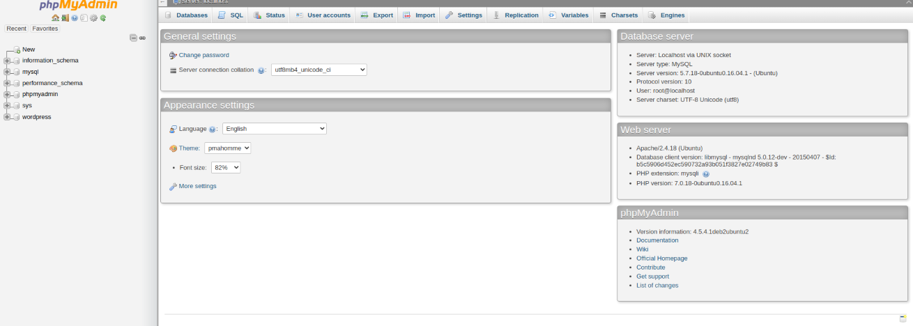Open the Engines tab
The height and width of the screenshot is (326, 913).
[x=666, y=15]
